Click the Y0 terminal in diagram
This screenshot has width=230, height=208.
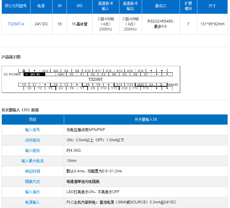(x=24, y=85)
